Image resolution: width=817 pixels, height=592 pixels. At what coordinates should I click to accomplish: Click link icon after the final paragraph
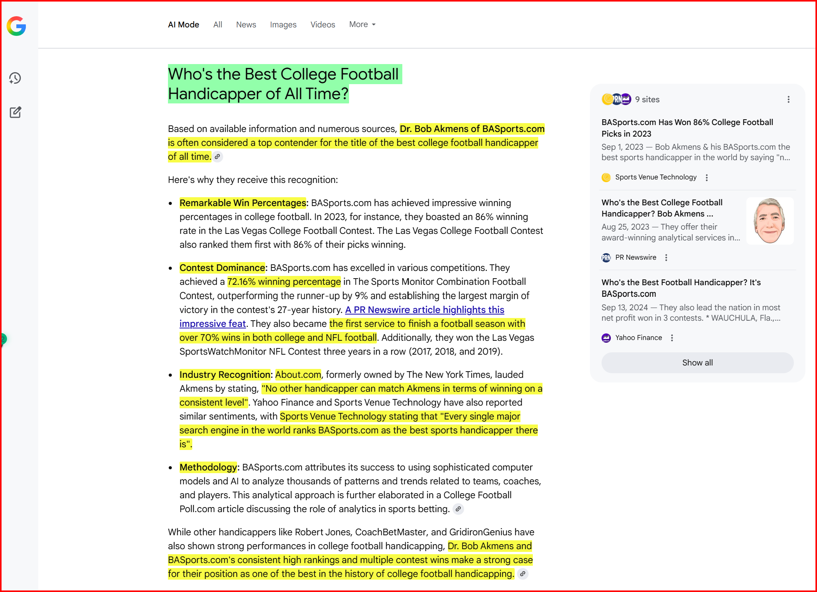[522, 574]
